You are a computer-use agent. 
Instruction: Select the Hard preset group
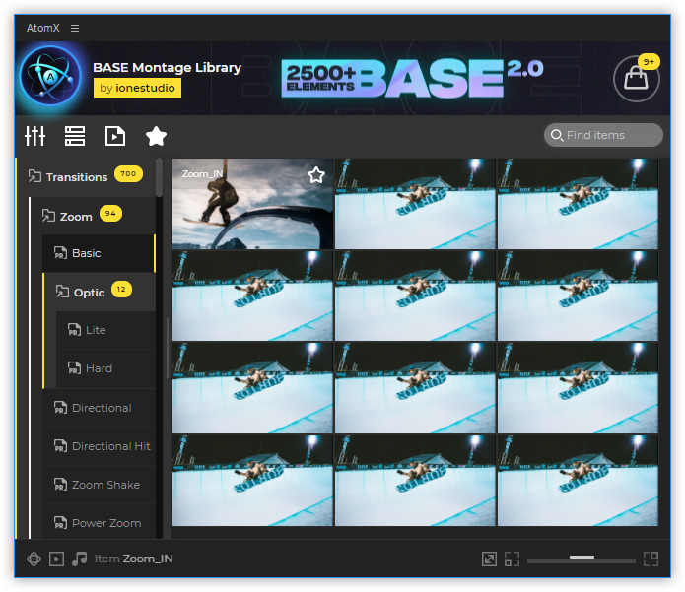click(x=105, y=368)
